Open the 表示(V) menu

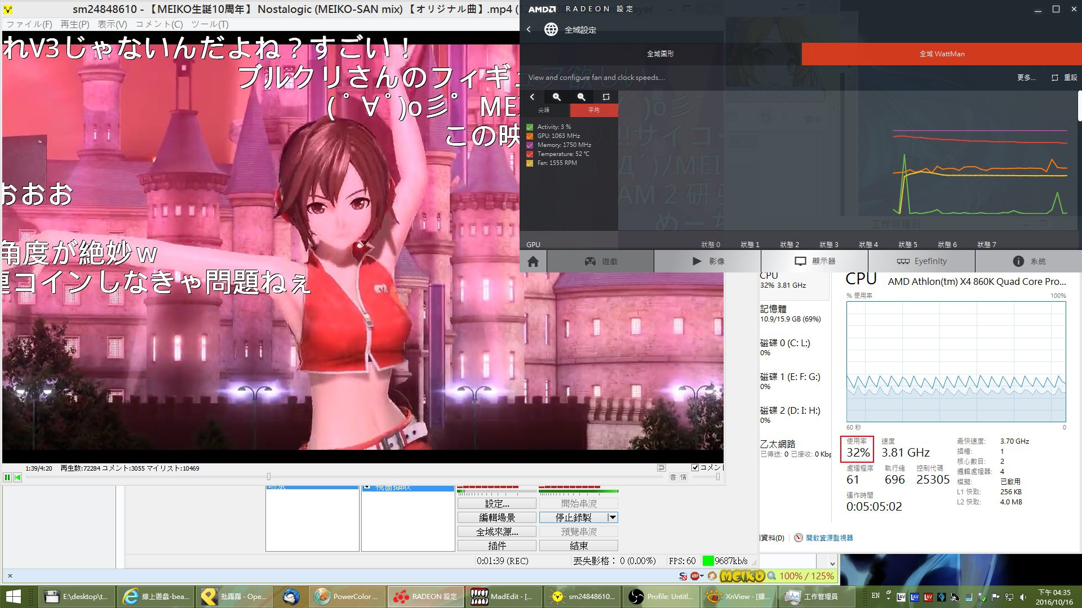tap(112, 24)
